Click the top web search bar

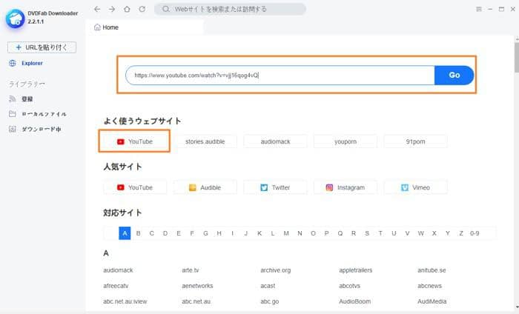click(230, 9)
